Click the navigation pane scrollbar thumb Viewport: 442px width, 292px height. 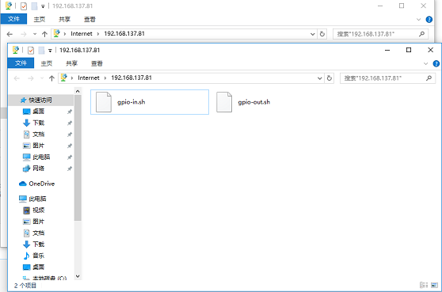(78, 158)
